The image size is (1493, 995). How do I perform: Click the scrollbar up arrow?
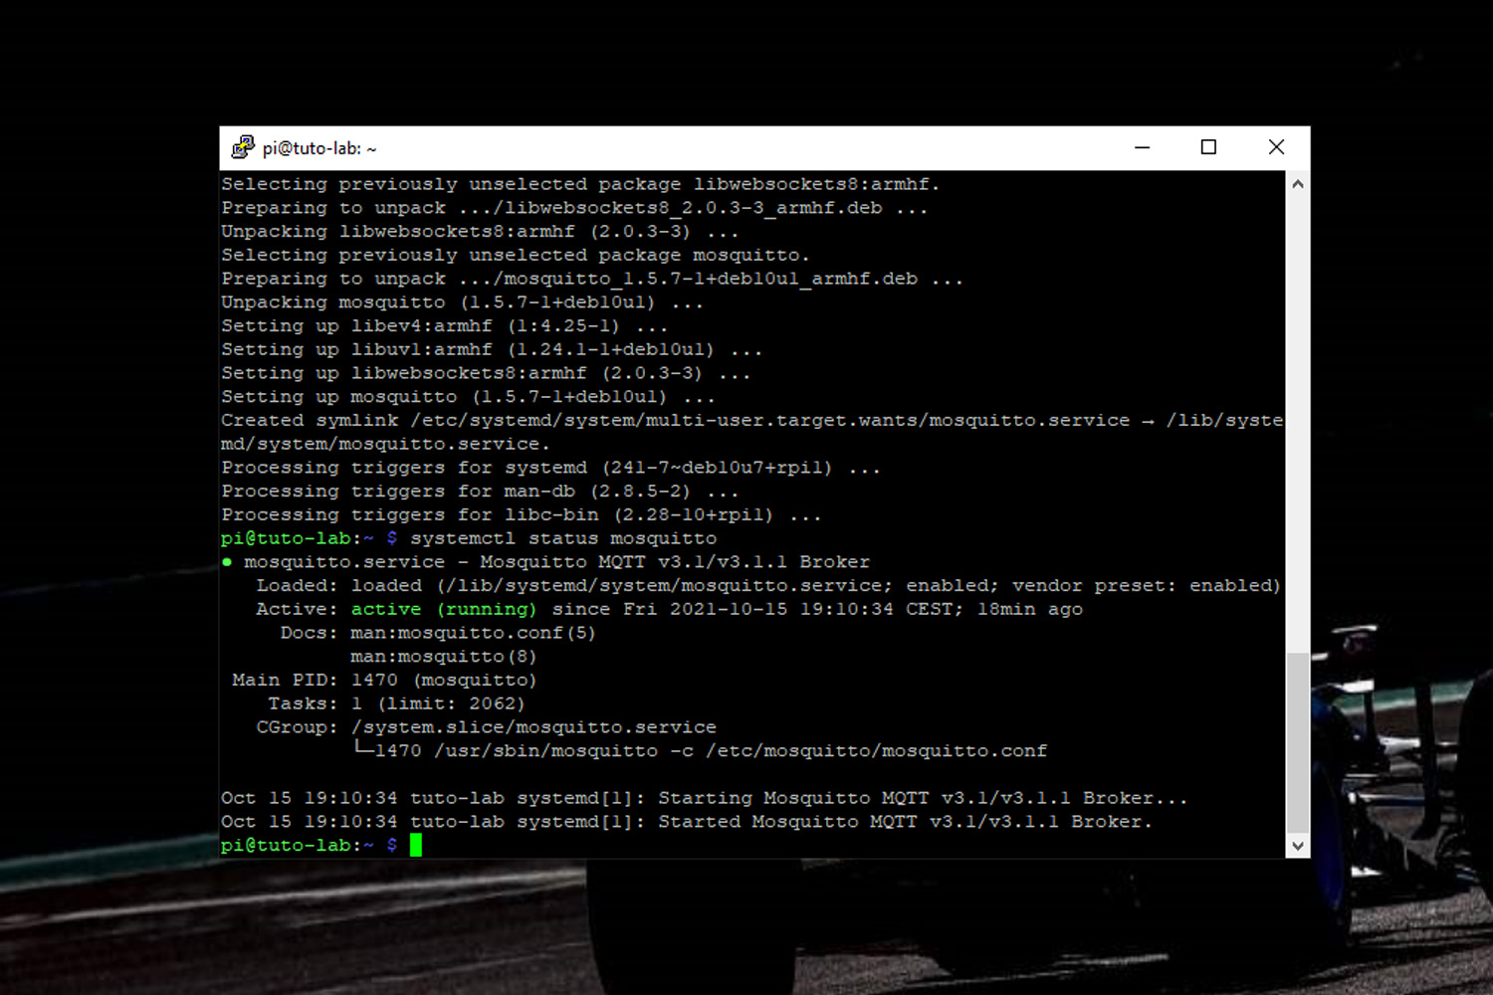click(1297, 184)
